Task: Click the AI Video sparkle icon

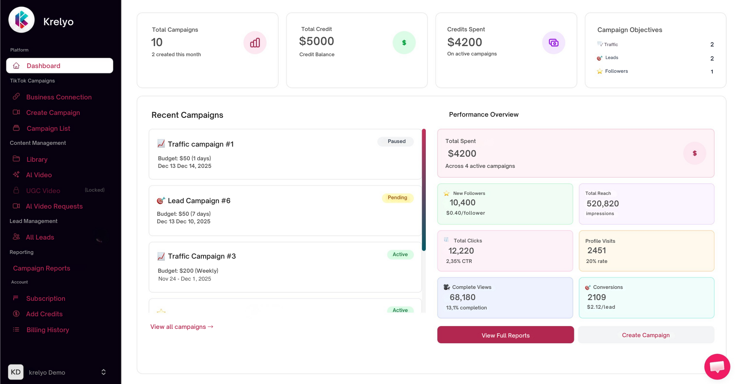Action: [x=16, y=175]
